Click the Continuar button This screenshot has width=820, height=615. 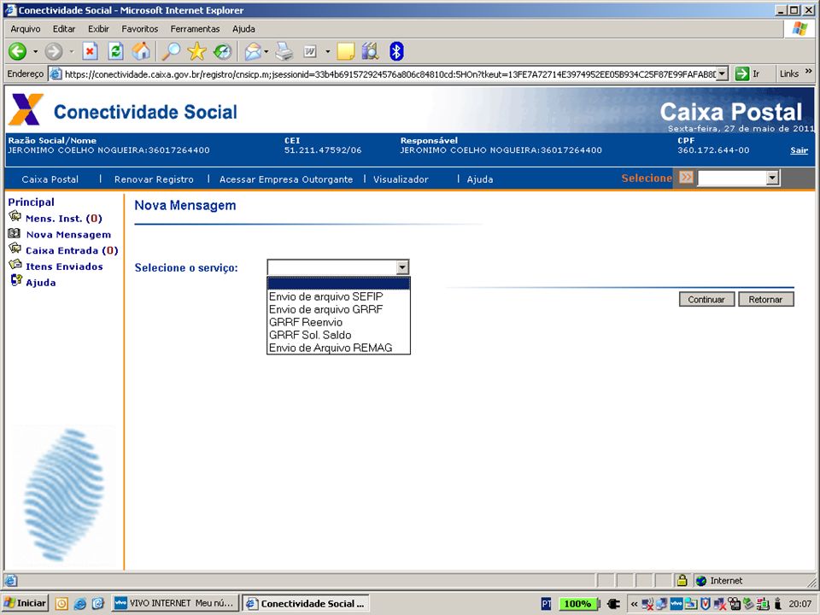point(706,299)
